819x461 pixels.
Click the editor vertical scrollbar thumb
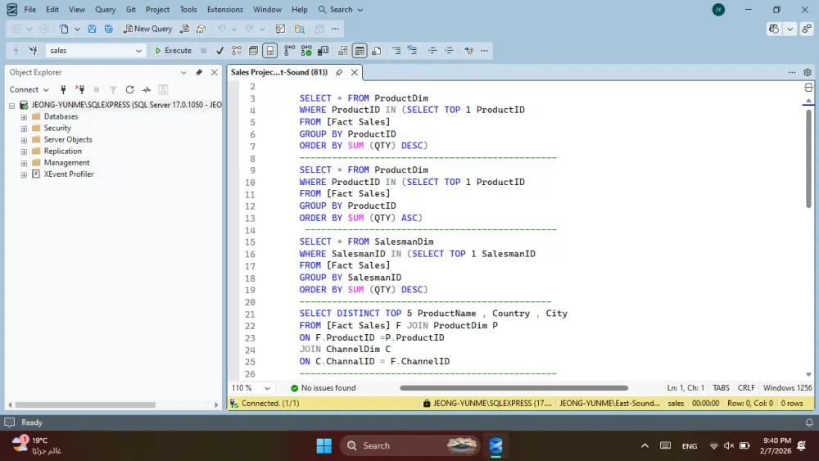click(808, 159)
